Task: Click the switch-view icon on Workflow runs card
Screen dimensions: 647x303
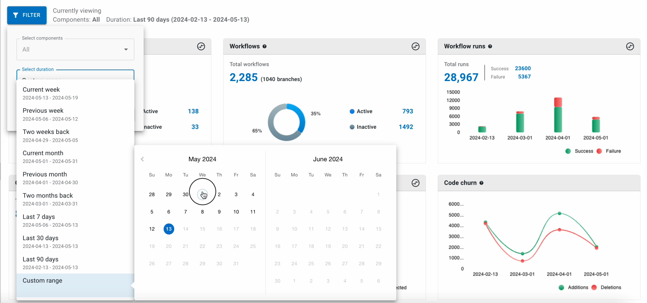Action: coord(630,46)
